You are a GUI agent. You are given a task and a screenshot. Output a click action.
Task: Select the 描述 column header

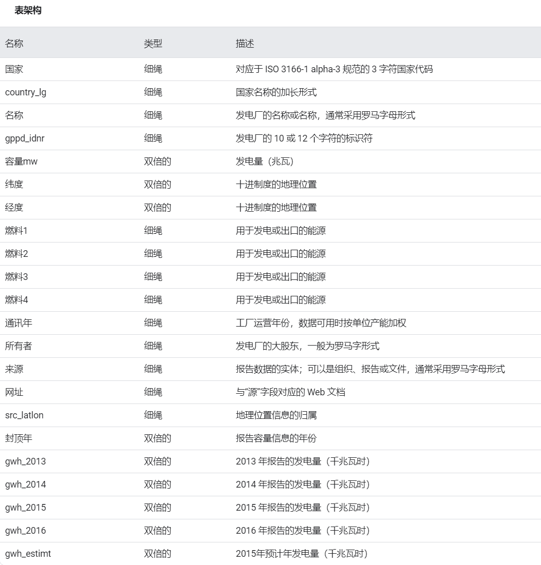pos(241,44)
